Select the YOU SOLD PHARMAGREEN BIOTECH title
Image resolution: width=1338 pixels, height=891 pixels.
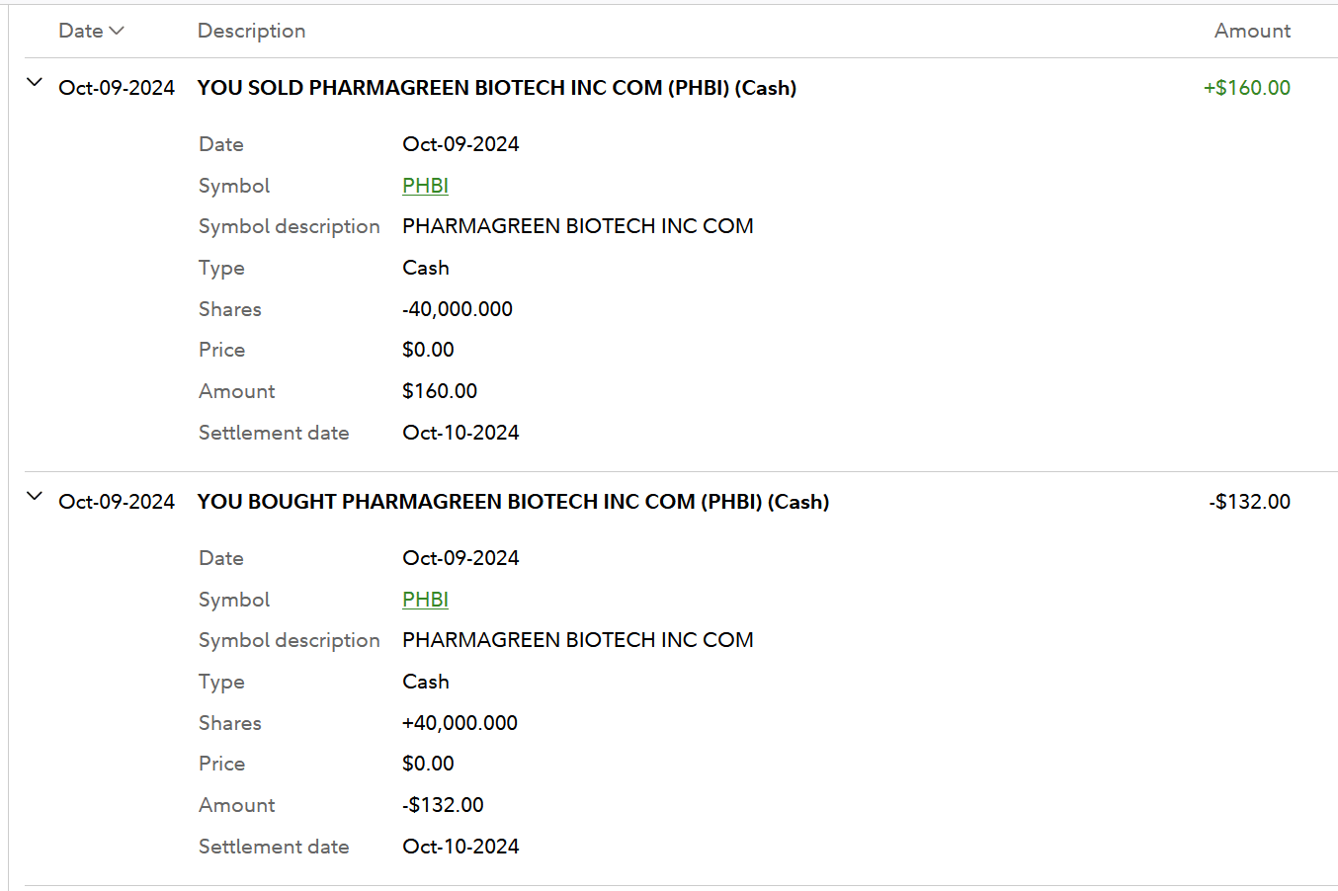pyautogui.click(x=496, y=88)
